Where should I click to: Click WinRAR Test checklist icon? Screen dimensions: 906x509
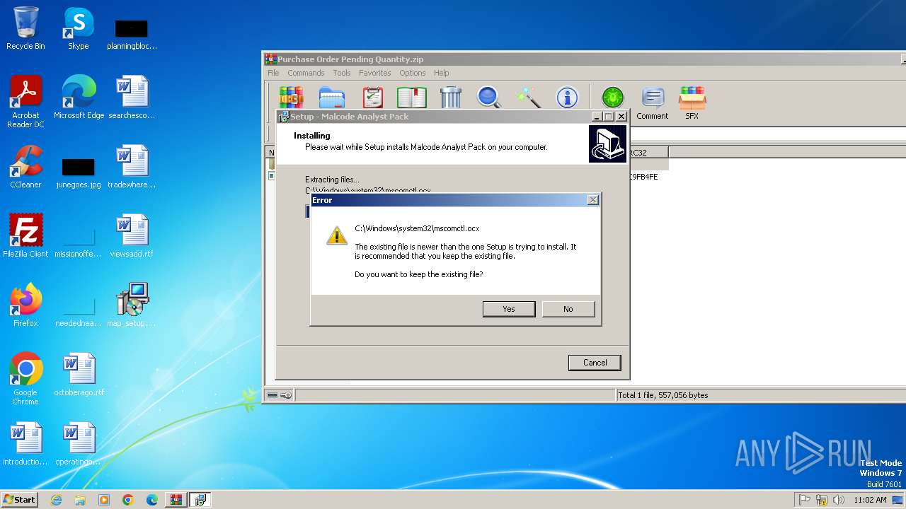coord(372,97)
